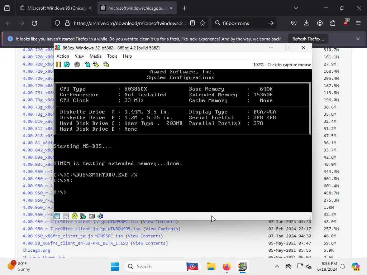The width and height of the screenshot is (367, 275).
Task: Go back to previous page in Firefox
Action: [x=9, y=23]
